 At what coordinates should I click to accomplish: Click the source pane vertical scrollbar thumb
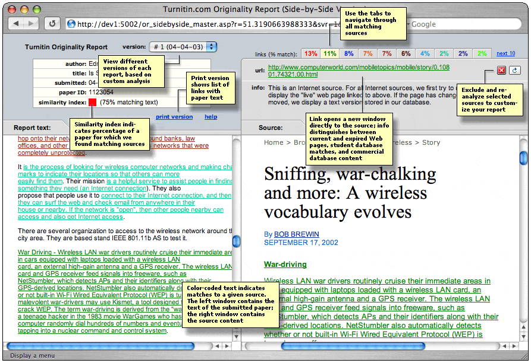coord(524,158)
